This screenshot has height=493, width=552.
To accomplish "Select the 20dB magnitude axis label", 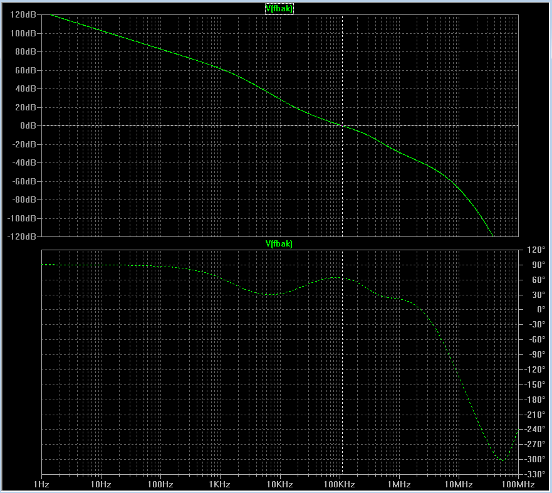I will click(25, 107).
